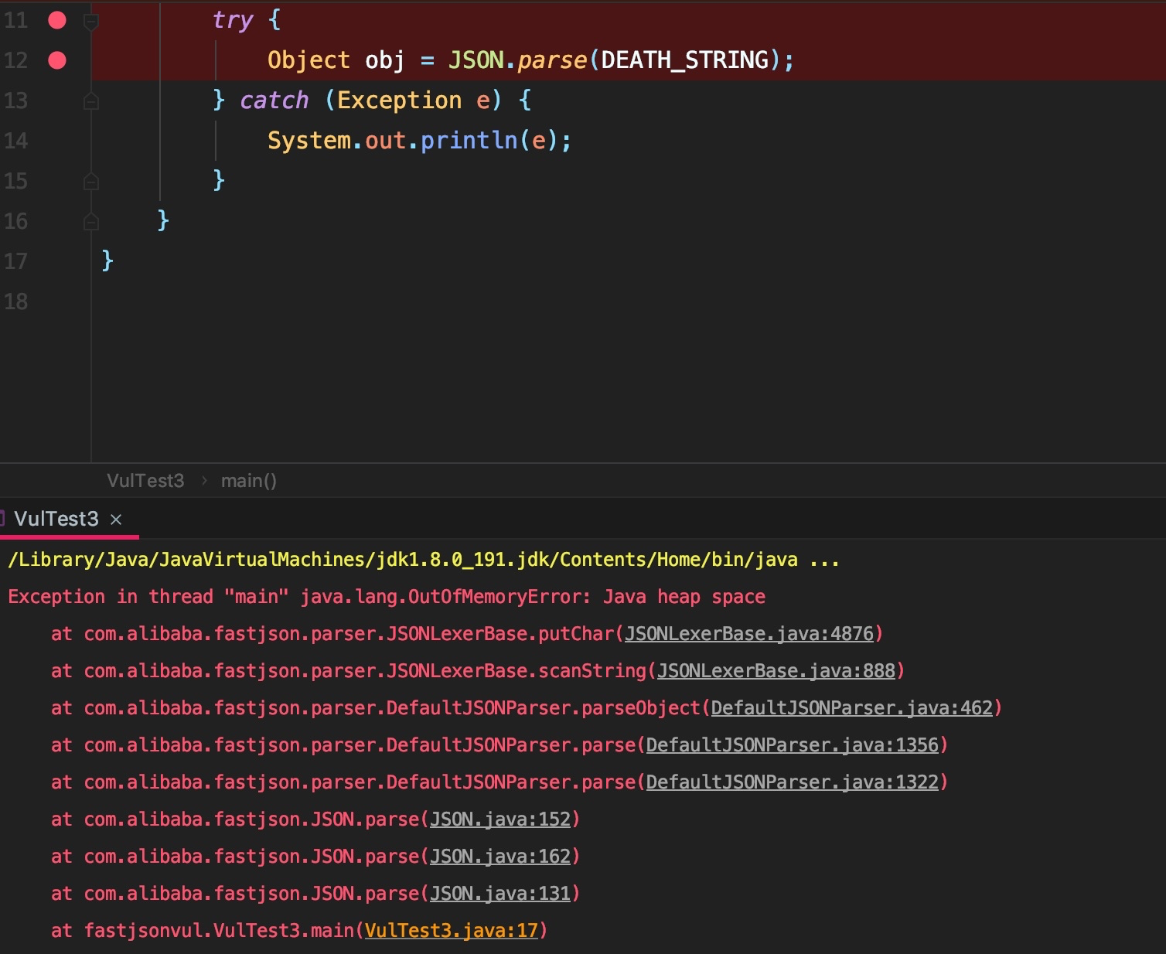1166x954 pixels.
Task: Close the VulTest3 run tab
Action: (116, 520)
